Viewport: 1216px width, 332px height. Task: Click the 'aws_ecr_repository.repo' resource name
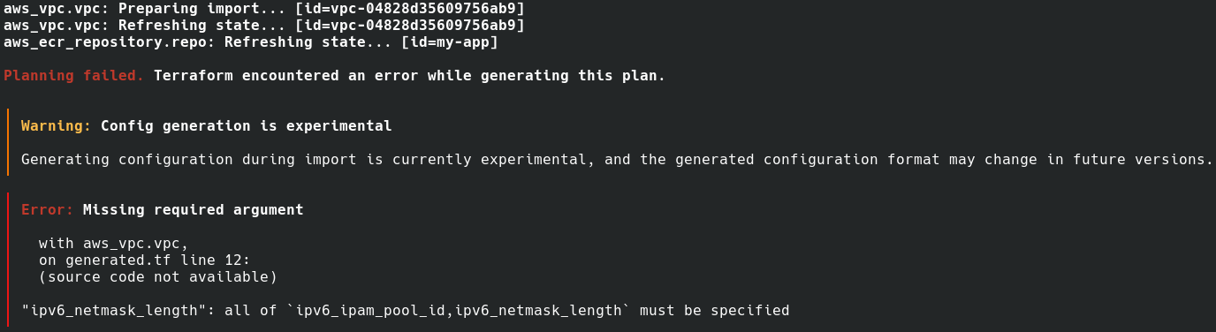105,42
